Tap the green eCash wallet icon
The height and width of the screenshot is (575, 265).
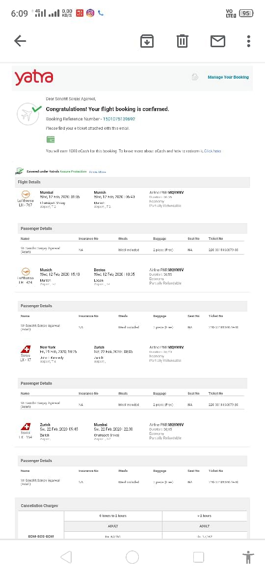(51, 140)
